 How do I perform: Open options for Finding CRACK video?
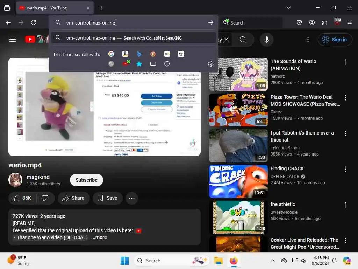pyautogui.click(x=345, y=169)
